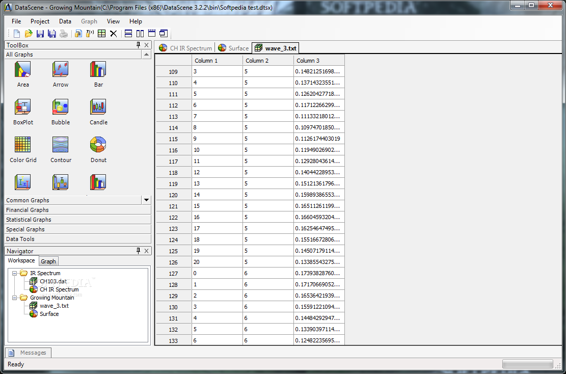Switch to the CH IR Spectrum tab
The image size is (566, 374).
[185, 48]
